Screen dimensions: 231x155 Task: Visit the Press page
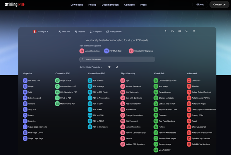pyautogui.click(x=143, y=5)
